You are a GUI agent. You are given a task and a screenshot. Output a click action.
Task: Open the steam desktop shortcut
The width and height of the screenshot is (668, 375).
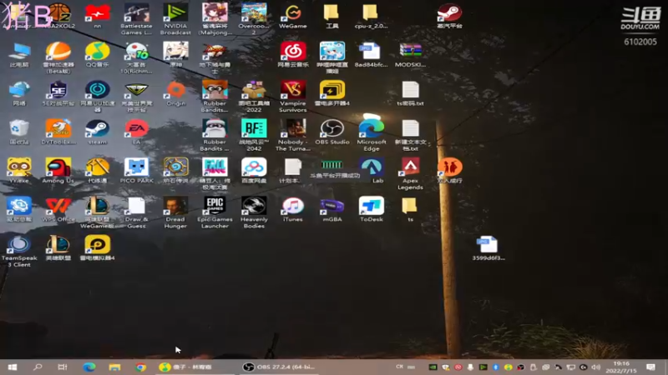pyautogui.click(x=97, y=132)
